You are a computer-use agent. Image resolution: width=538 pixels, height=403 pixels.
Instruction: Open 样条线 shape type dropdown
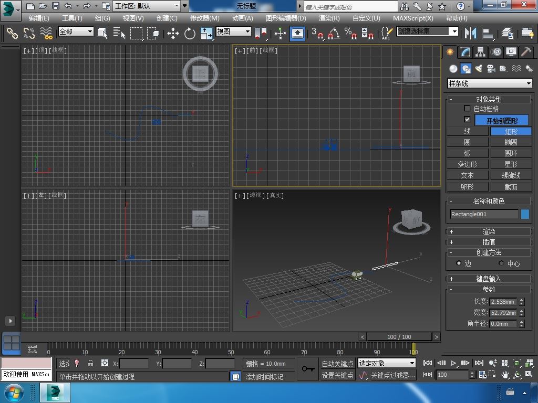[x=490, y=83]
